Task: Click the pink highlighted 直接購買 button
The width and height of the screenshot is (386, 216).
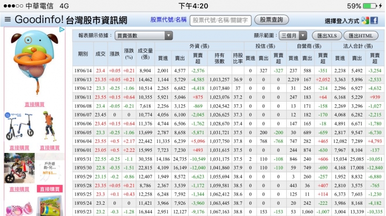Action: [x=50, y=189]
